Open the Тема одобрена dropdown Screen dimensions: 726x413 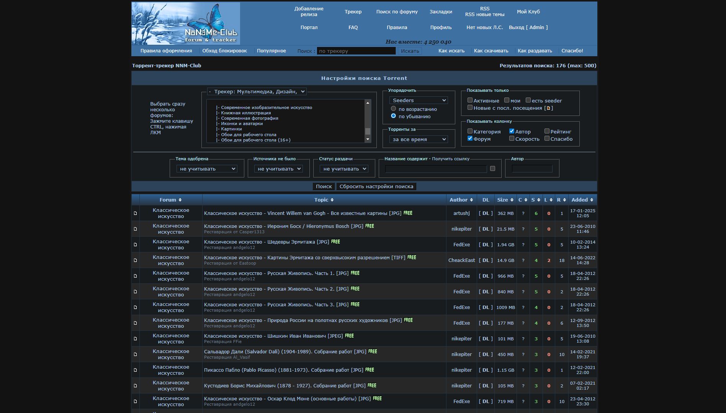pos(207,169)
